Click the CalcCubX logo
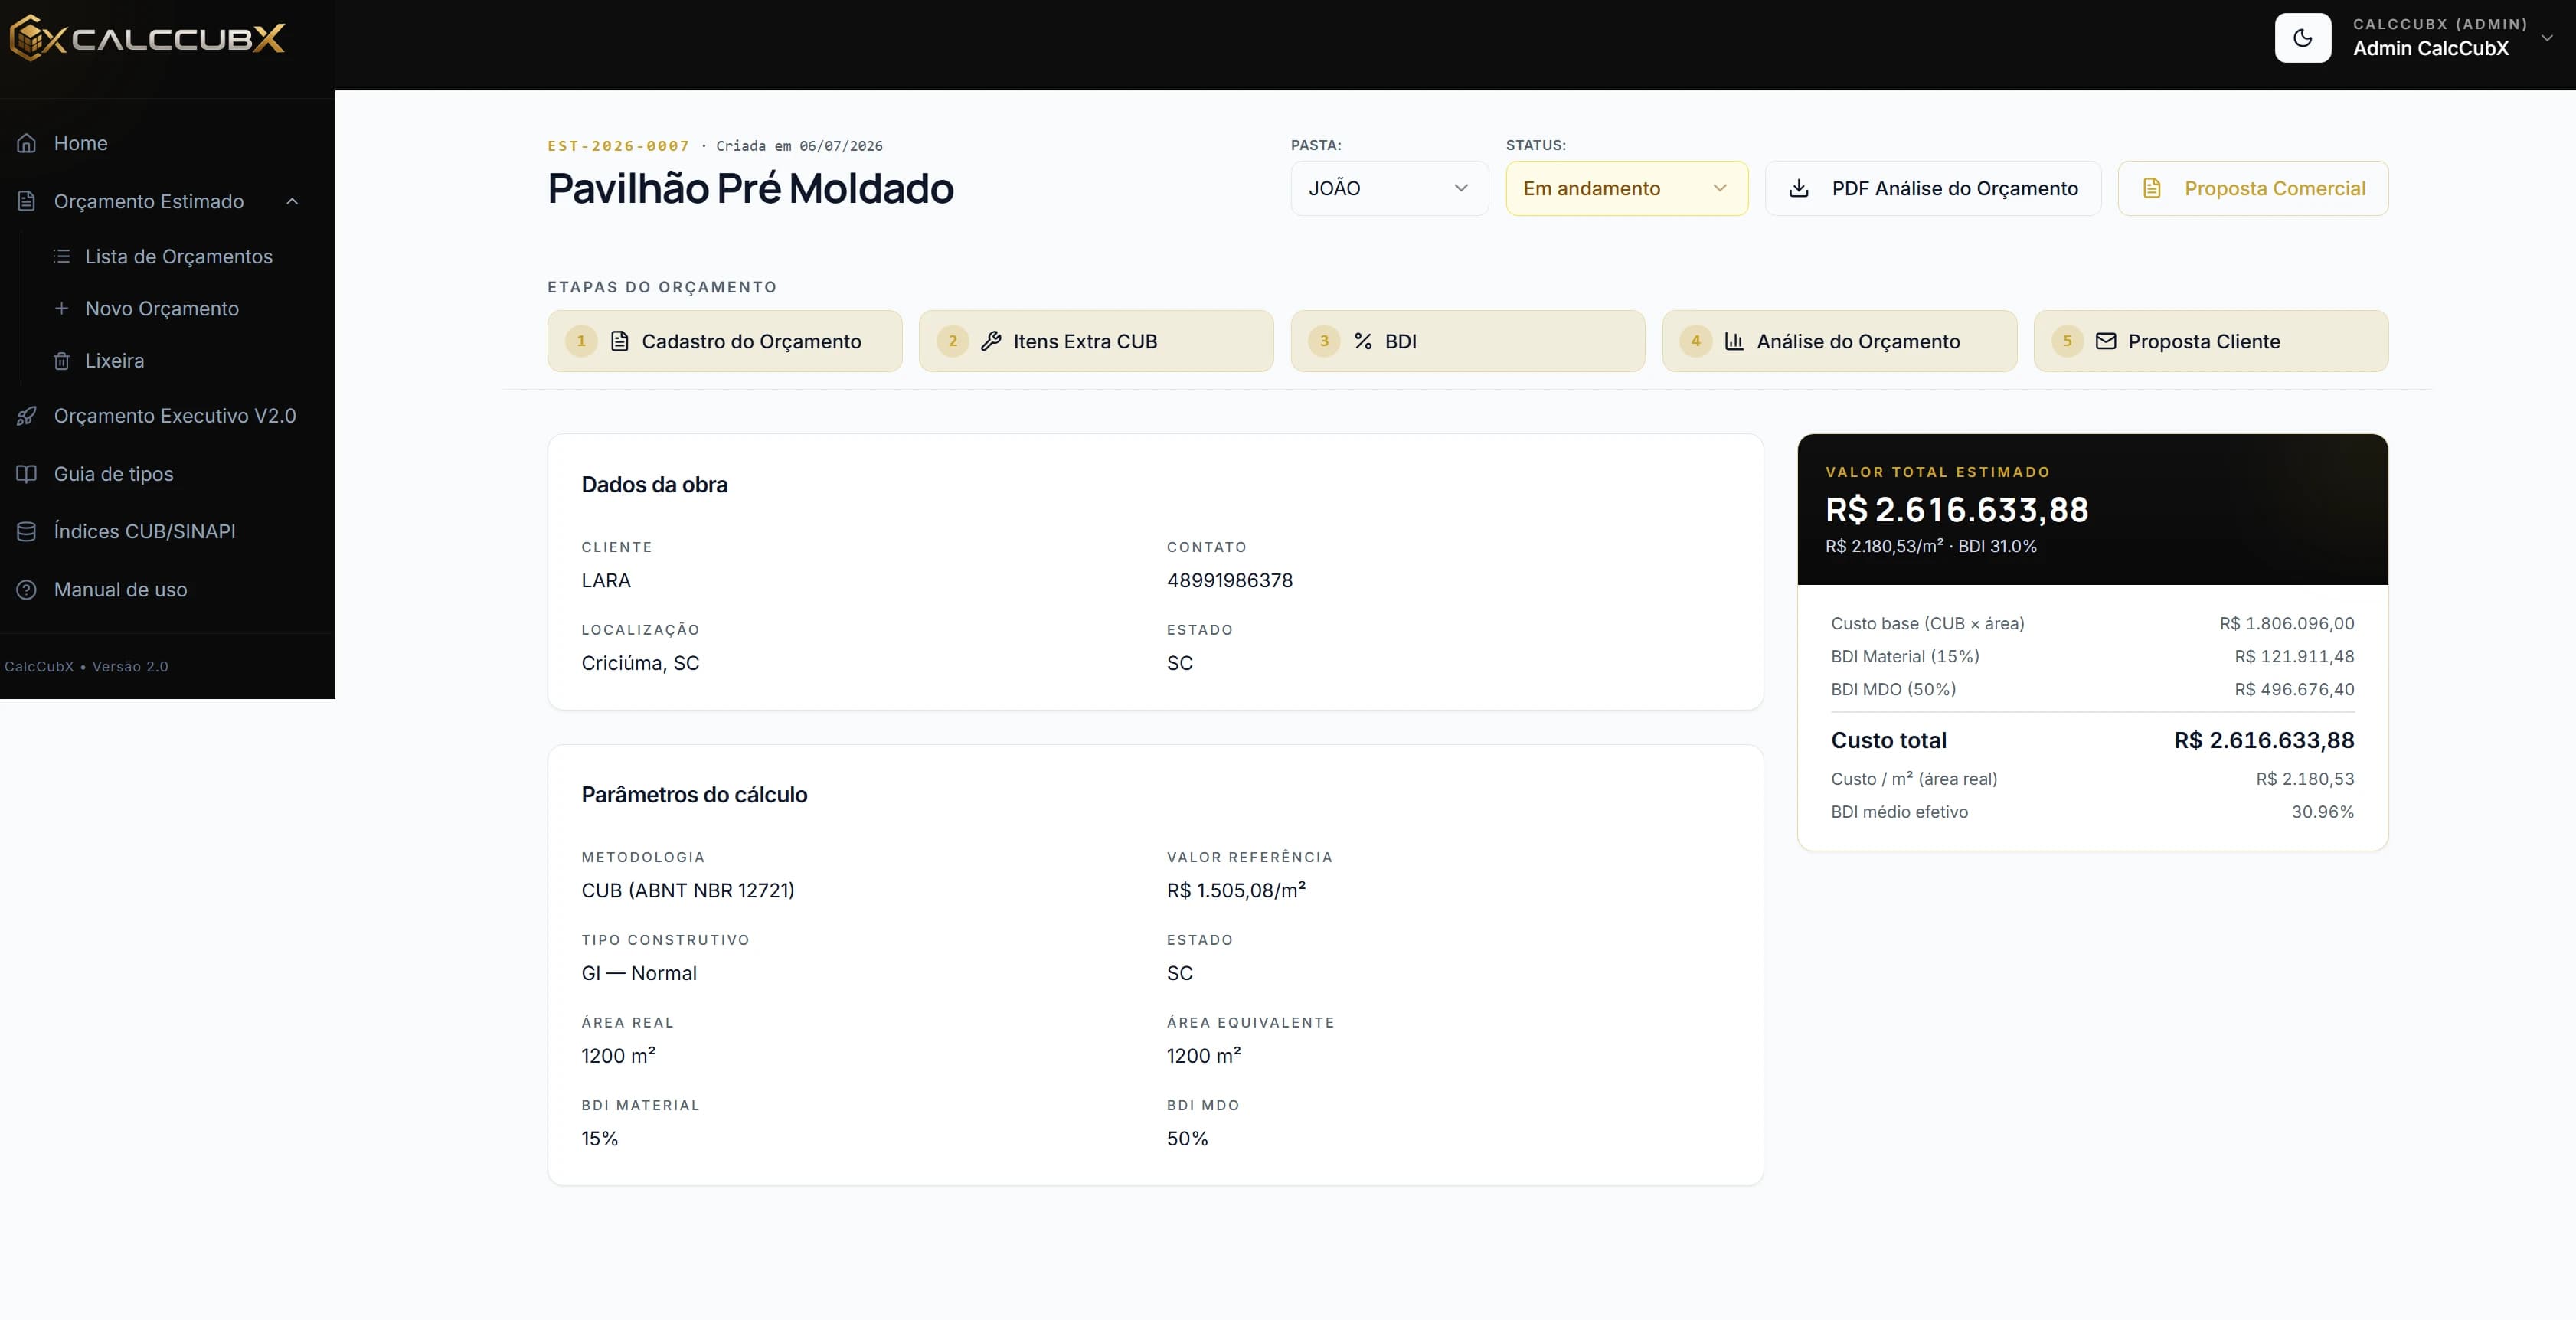 pyautogui.click(x=147, y=39)
